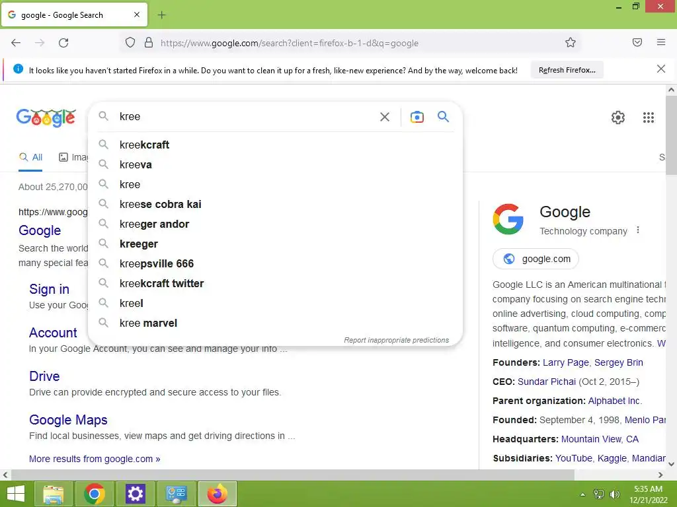677x507 pixels.
Task: Open the Drive sitelink
Action: (44, 376)
